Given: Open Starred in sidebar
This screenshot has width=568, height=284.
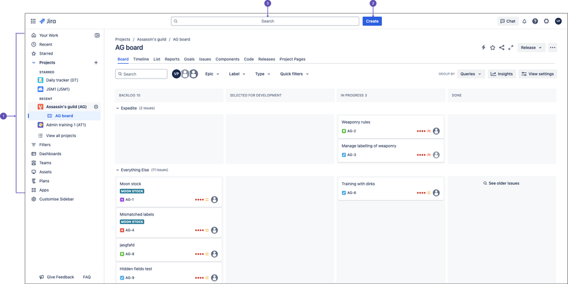Looking at the screenshot, I should coord(46,53).
